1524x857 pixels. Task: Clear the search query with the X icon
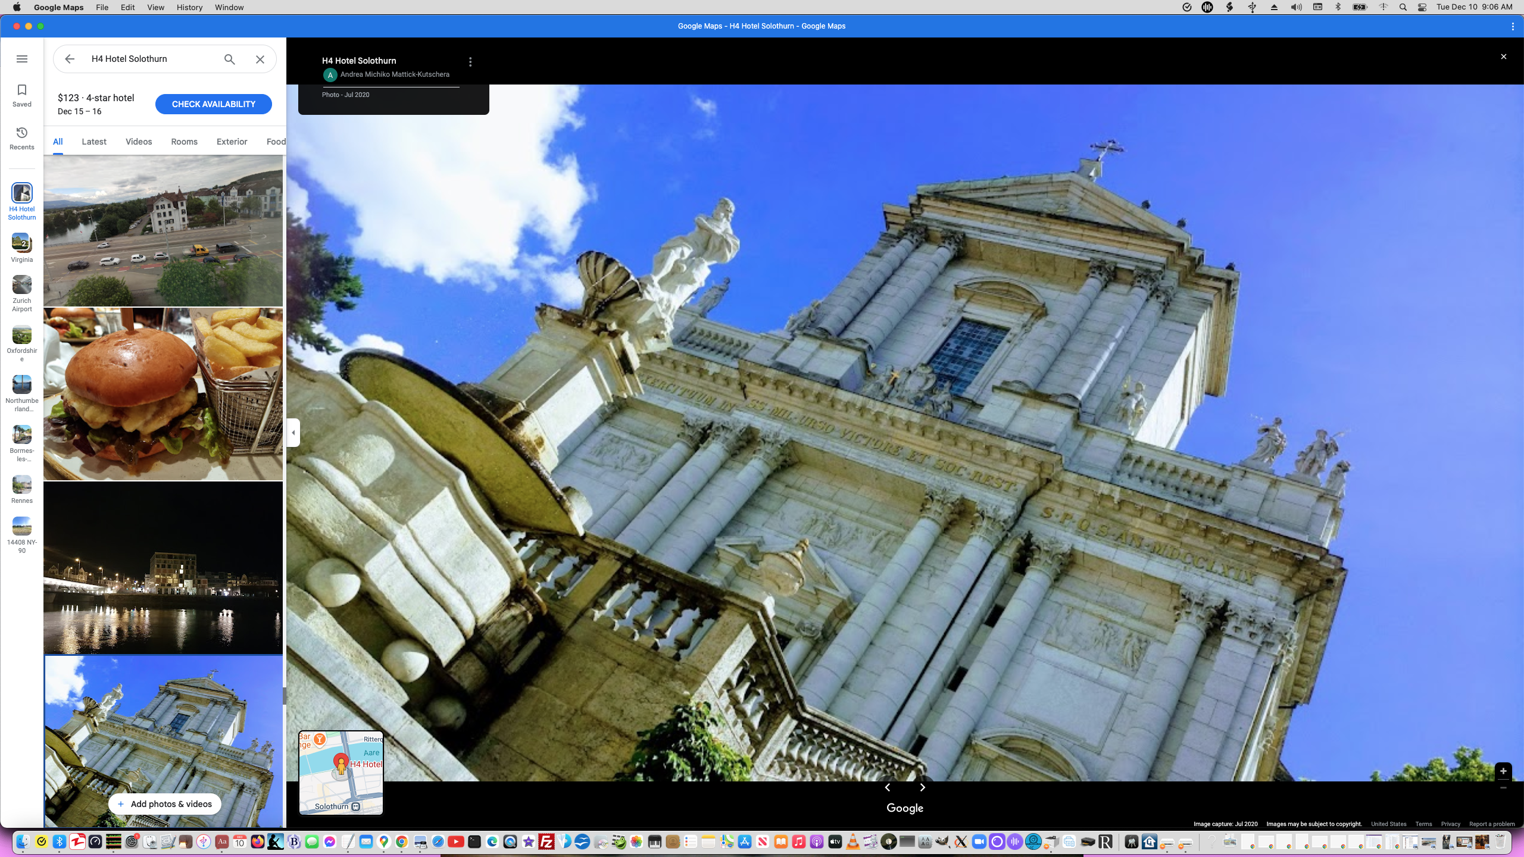coord(260,59)
